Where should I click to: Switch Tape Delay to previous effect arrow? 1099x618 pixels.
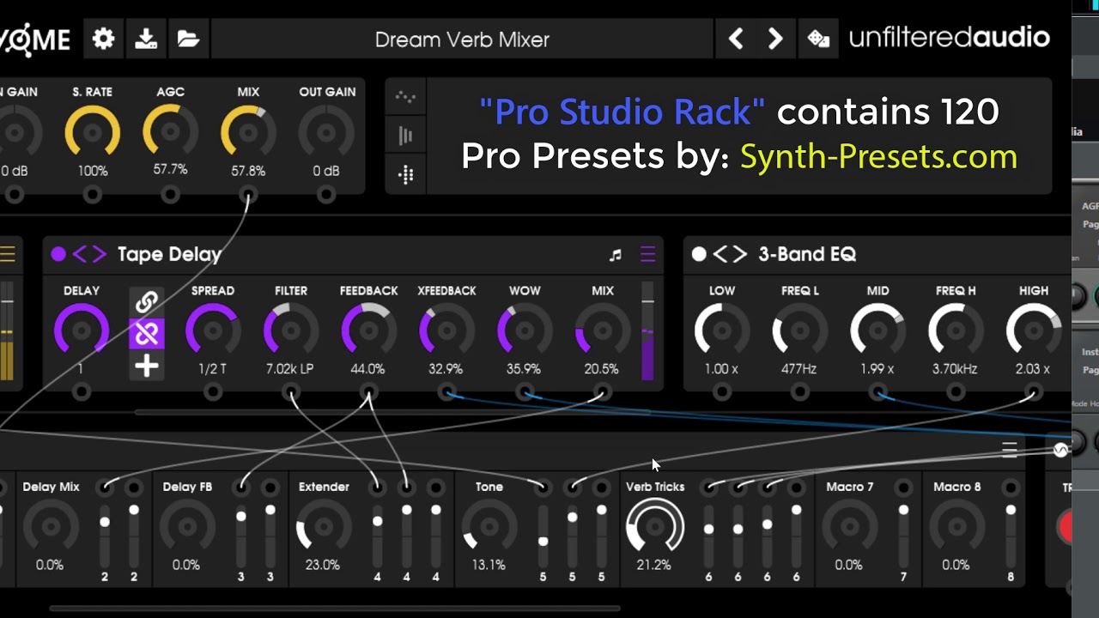coord(79,254)
